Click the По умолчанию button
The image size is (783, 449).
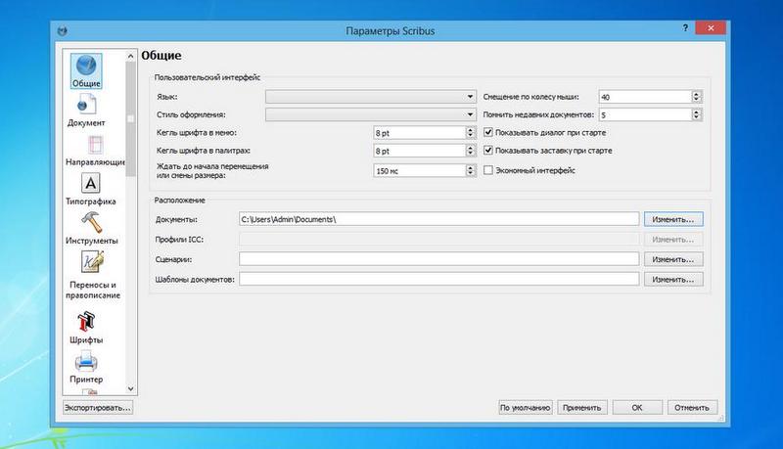pos(526,408)
